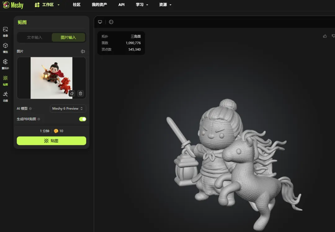Click the green 贴图 generate button
The image size is (335, 232).
(51, 141)
